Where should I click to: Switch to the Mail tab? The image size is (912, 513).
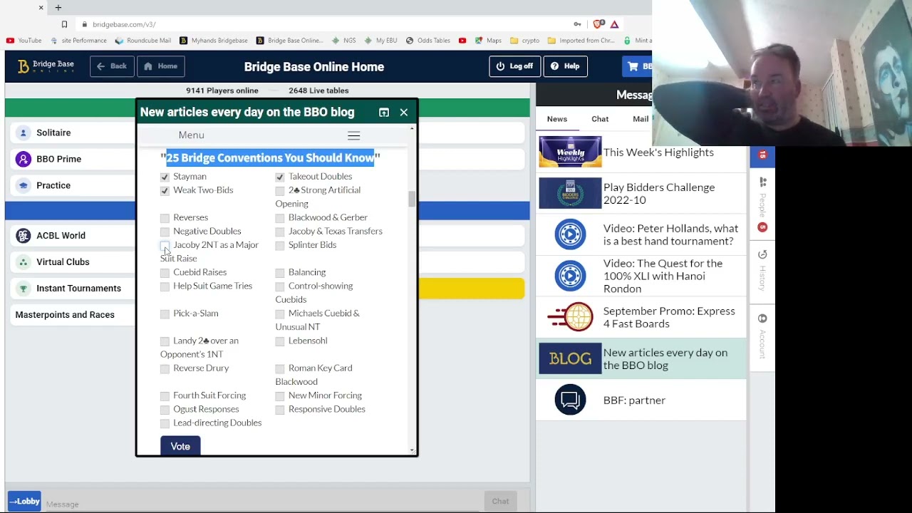641,119
